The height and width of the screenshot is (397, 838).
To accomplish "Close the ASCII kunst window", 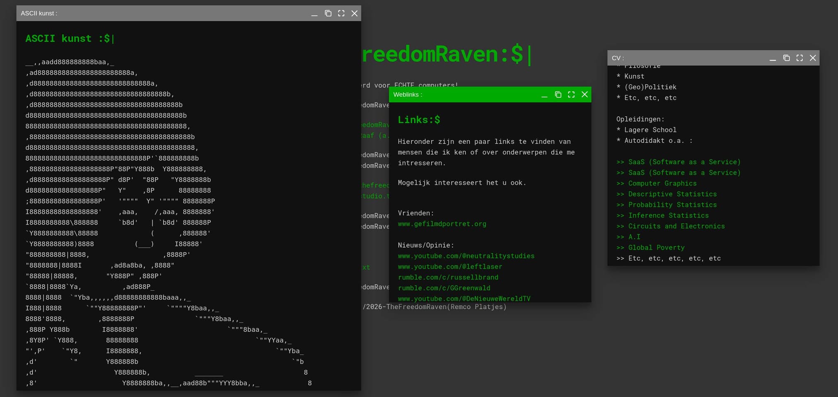I will 355,13.
